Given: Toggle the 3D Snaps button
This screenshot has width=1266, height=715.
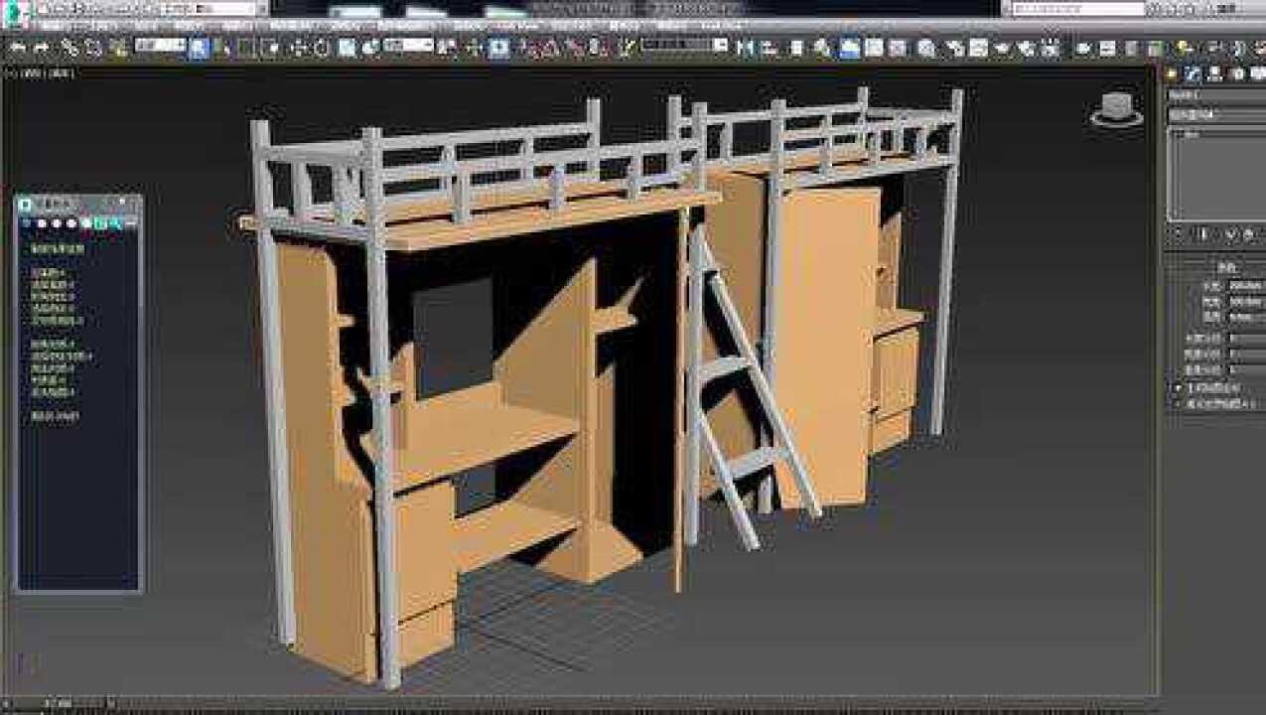Looking at the screenshot, I should (524, 47).
